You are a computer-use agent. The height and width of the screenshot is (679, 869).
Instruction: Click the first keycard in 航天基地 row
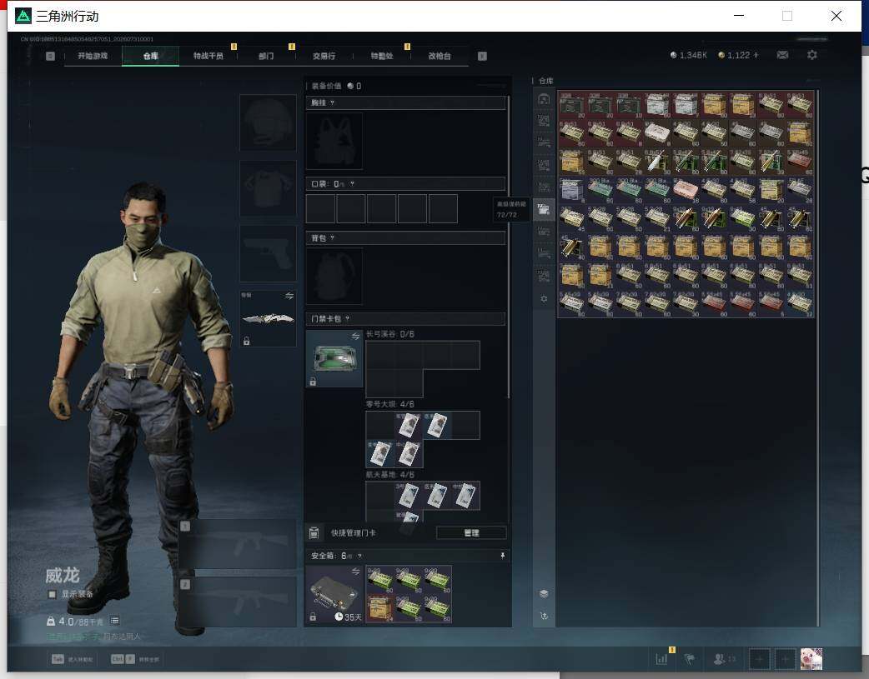409,496
